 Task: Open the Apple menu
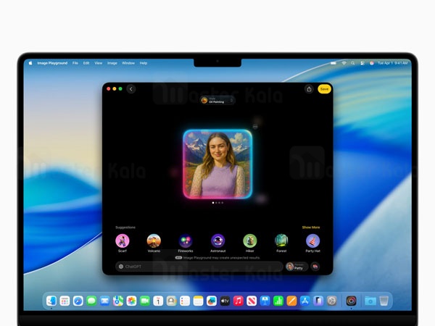tap(30, 63)
